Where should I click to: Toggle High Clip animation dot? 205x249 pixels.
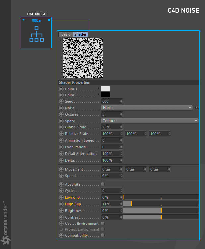coord(61,204)
